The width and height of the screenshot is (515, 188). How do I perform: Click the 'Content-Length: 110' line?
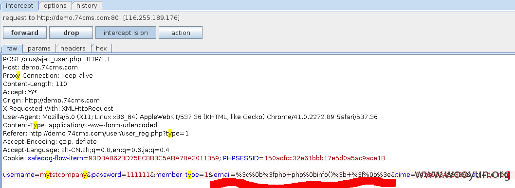(x=35, y=84)
